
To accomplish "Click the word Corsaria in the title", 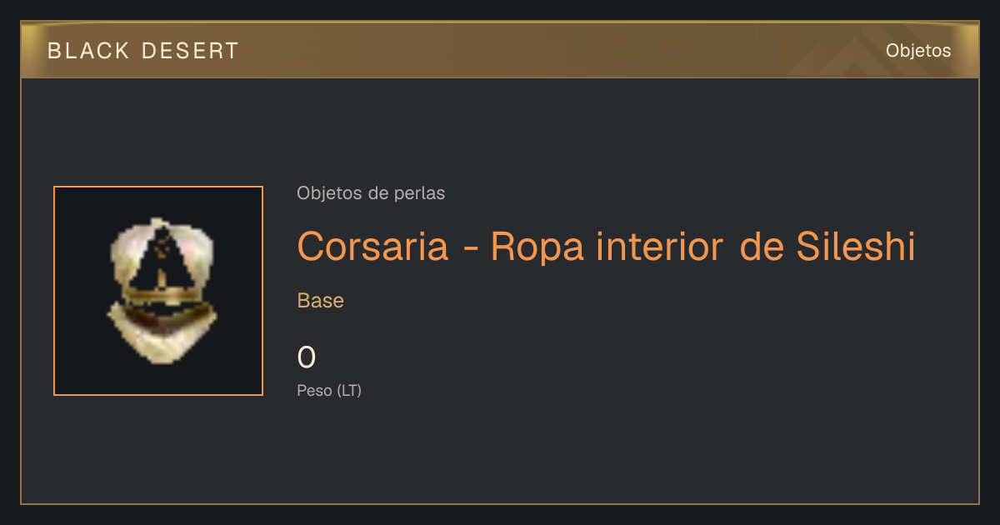I will (x=372, y=246).
